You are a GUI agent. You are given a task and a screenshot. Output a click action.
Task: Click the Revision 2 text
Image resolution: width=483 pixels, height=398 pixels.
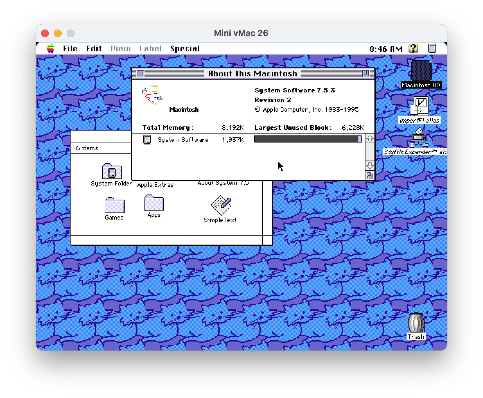coord(273,100)
